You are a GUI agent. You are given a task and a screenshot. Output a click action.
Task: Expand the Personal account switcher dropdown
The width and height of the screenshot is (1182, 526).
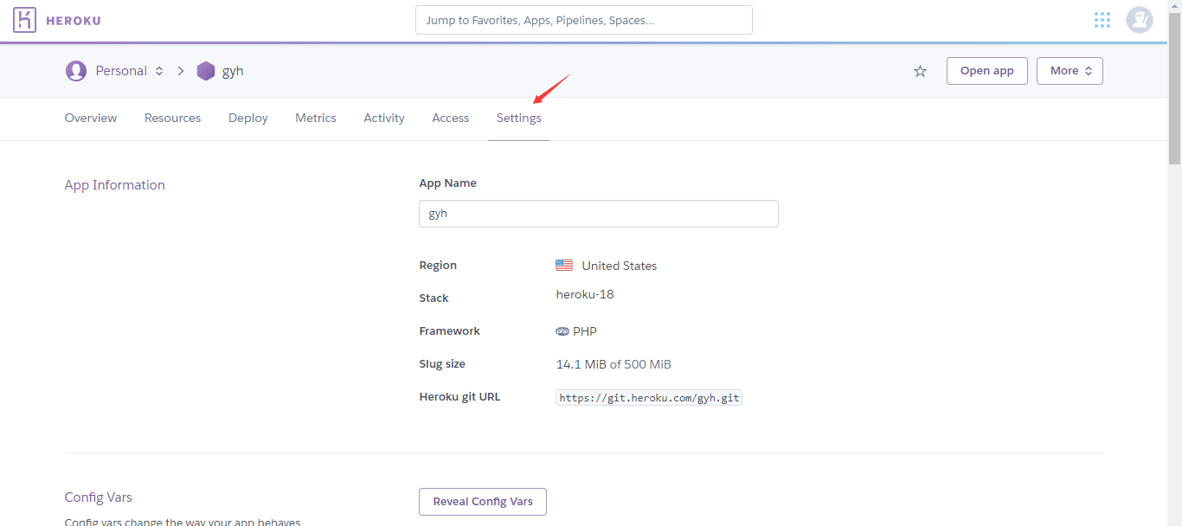point(159,71)
